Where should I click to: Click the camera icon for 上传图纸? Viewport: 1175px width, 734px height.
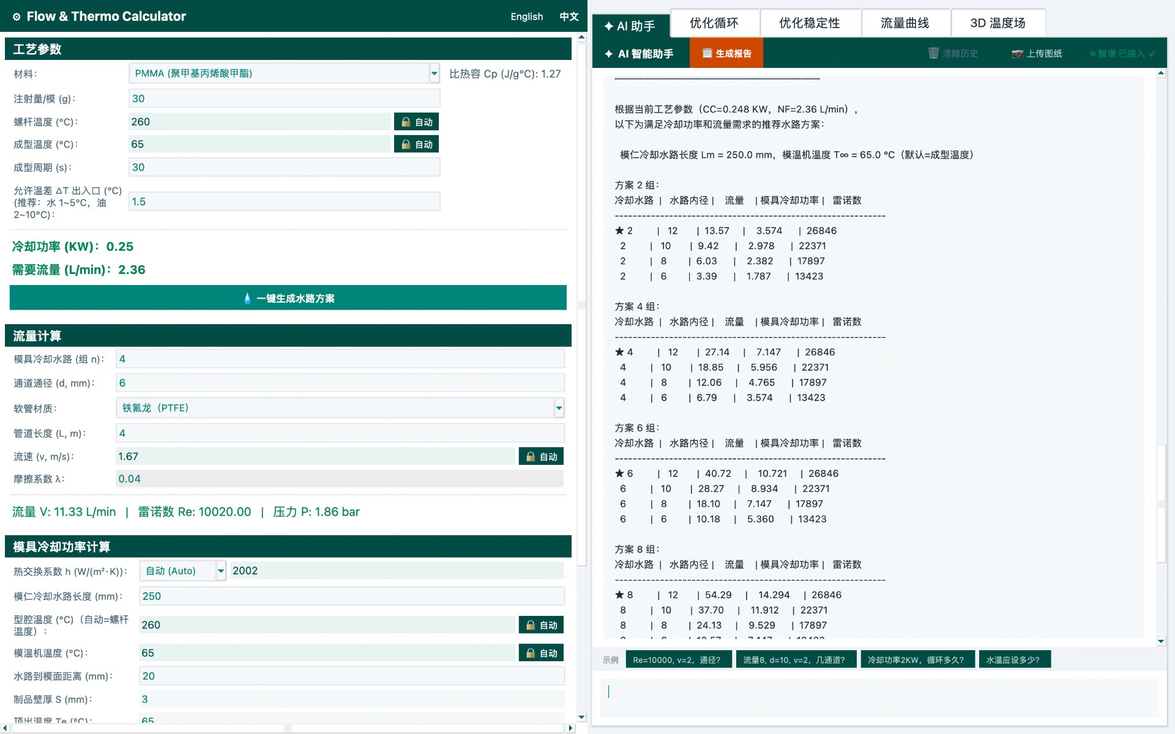coord(1017,54)
